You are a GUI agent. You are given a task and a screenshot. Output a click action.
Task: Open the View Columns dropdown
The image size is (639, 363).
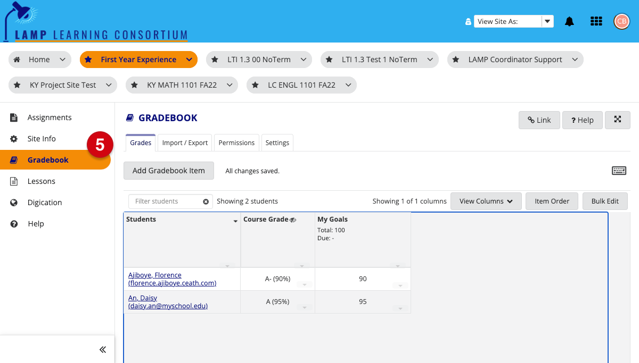(486, 201)
